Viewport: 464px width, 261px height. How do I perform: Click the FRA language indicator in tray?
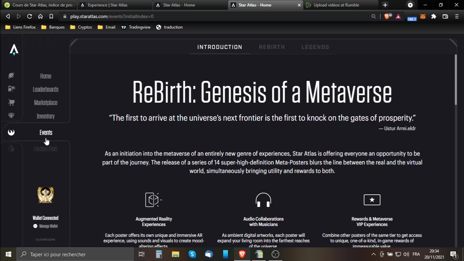tap(416, 254)
